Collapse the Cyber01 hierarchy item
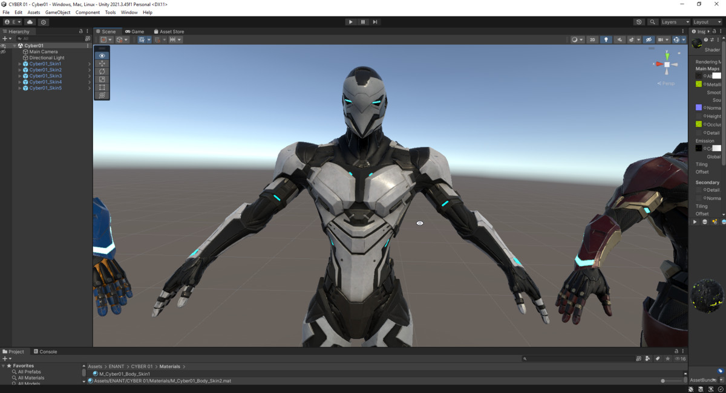This screenshot has width=726, height=393. pyautogui.click(x=14, y=45)
